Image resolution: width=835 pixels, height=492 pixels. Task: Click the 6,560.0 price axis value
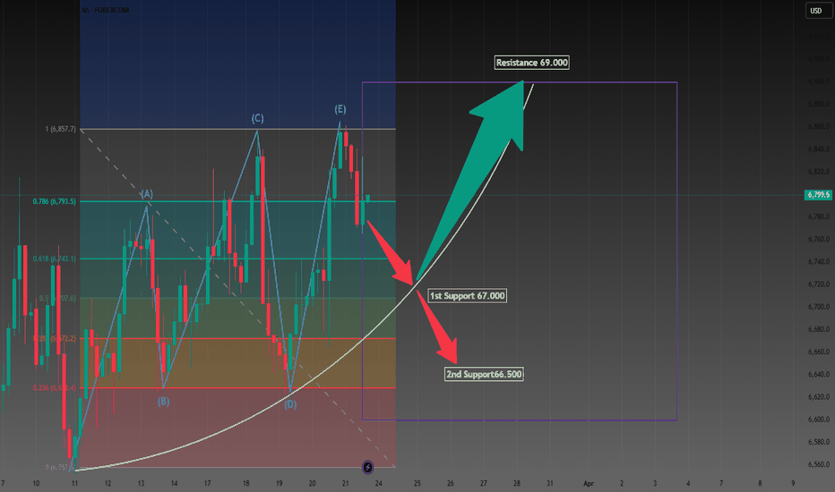pos(819,464)
